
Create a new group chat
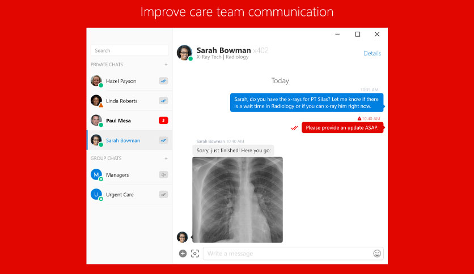[x=166, y=158]
